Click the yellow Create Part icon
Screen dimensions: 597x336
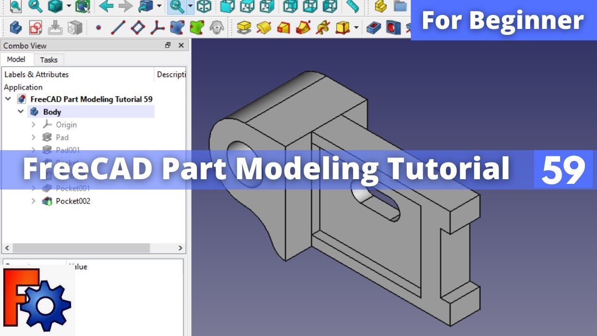click(x=381, y=6)
